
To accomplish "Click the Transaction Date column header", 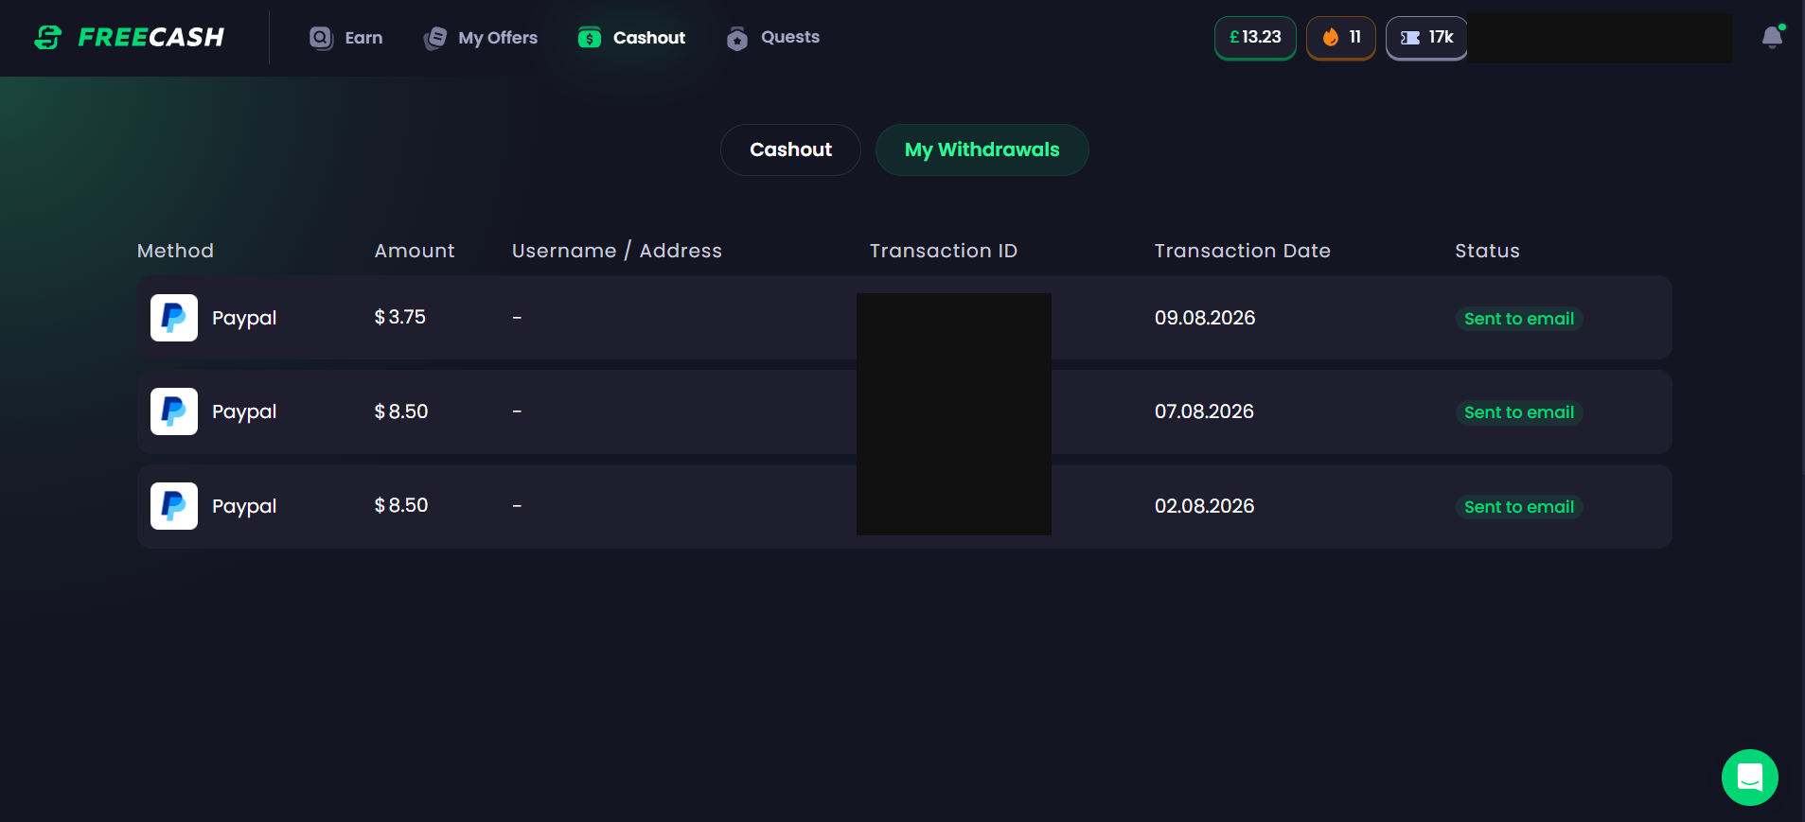I will pos(1242,251).
